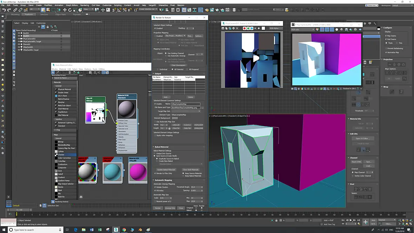Choose the Select Object tool in main toolbar
Viewport: 414px width, 233px height.
pyautogui.click(x=43, y=10)
